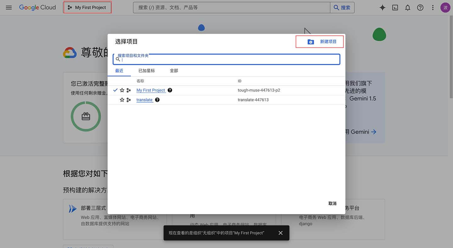Star the translate project row

tap(122, 100)
